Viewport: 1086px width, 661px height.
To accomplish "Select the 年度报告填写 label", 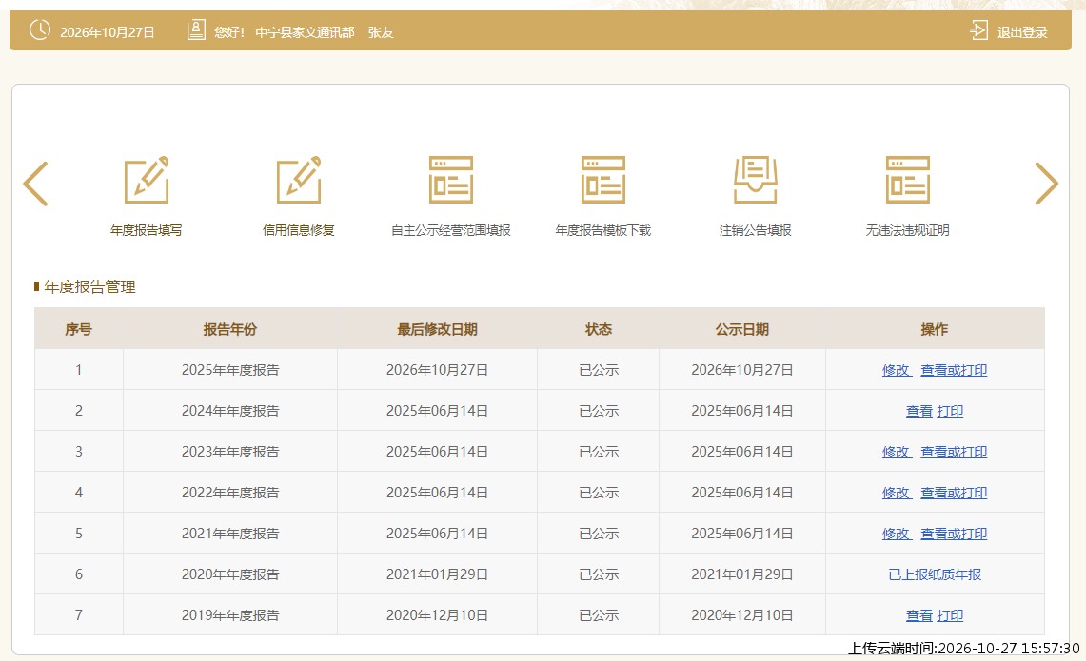I will [x=147, y=230].
